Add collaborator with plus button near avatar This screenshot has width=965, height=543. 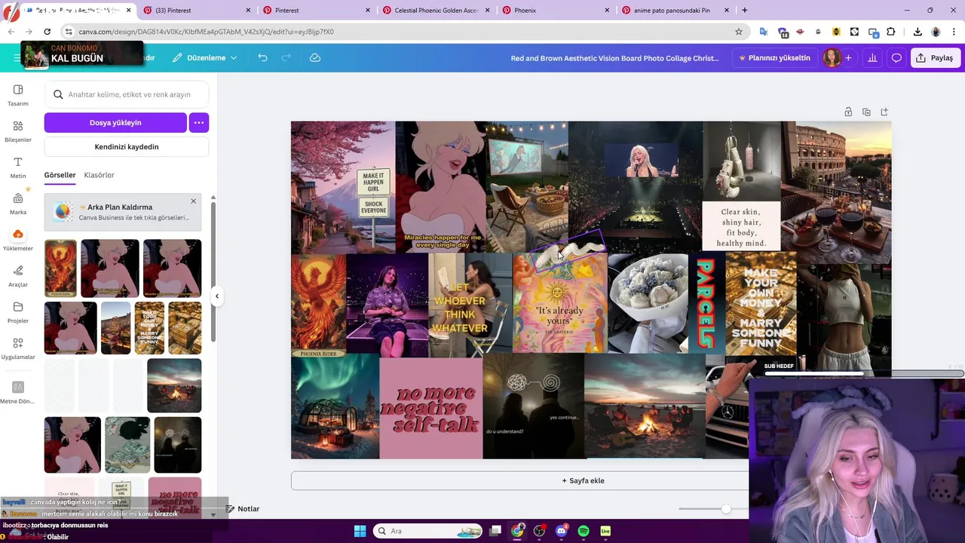(x=848, y=58)
